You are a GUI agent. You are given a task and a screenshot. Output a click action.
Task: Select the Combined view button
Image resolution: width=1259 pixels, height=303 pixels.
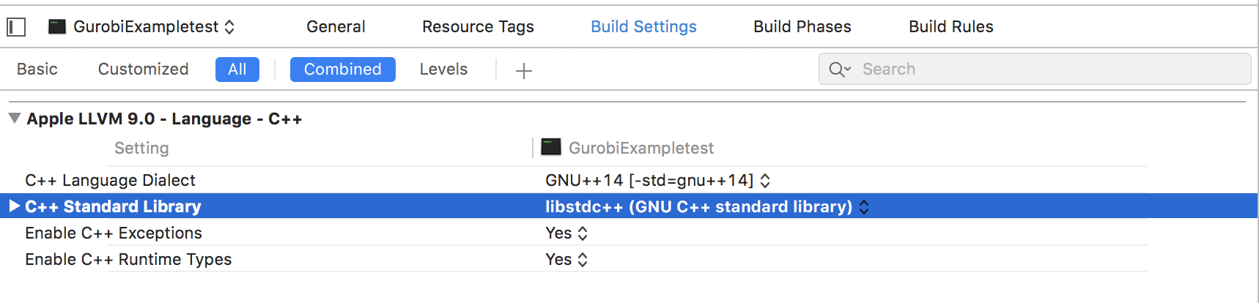tap(343, 70)
